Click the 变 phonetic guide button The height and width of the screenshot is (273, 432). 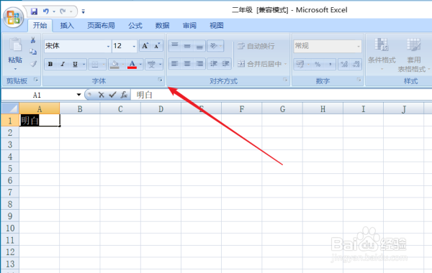click(151, 65)
